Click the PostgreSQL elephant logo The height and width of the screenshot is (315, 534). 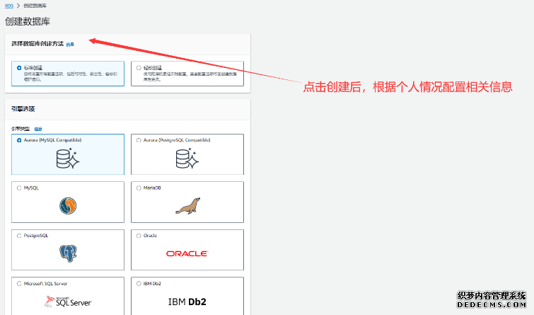(67, 253)
